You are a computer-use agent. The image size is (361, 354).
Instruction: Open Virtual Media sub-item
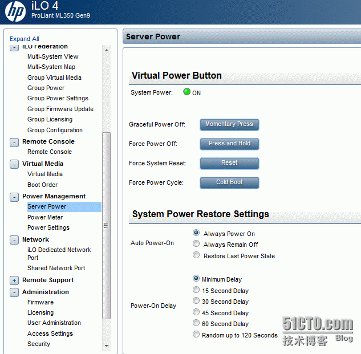coord(45,174)
